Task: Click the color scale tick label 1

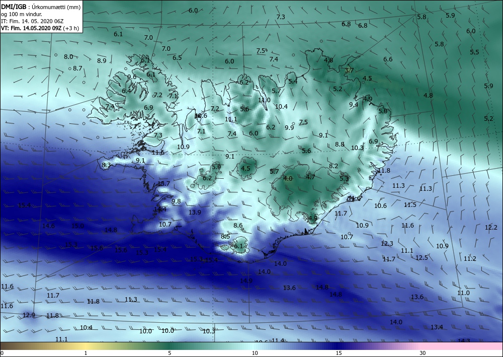Action: [x=86, y=353]
